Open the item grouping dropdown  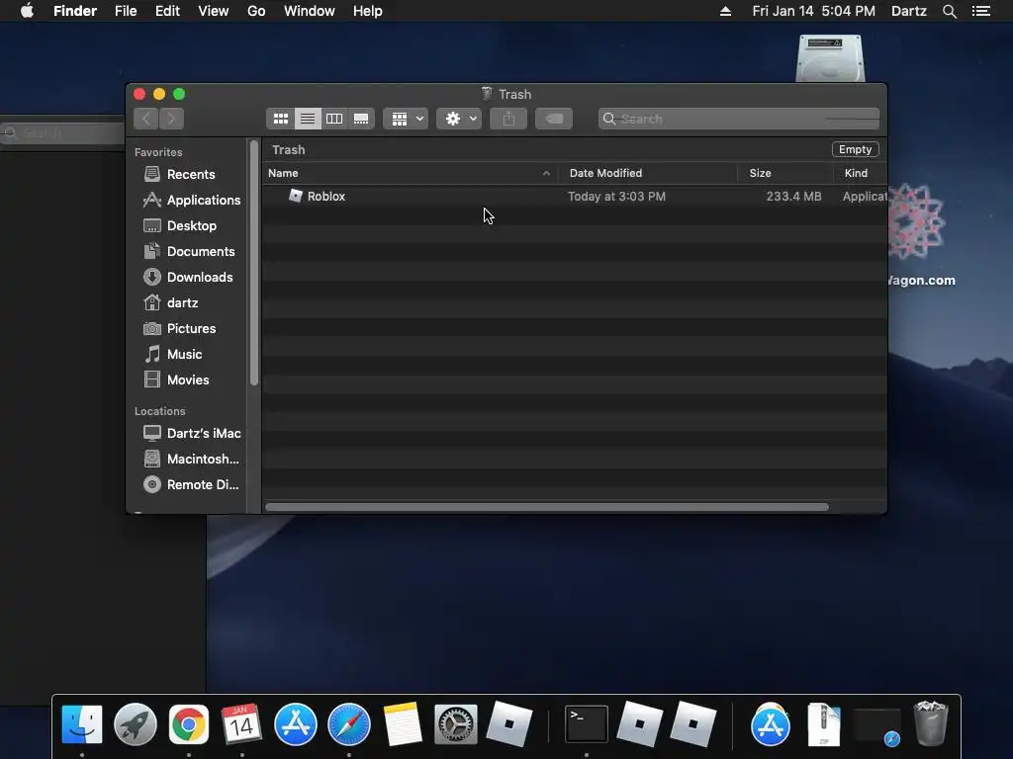(406, 119)
